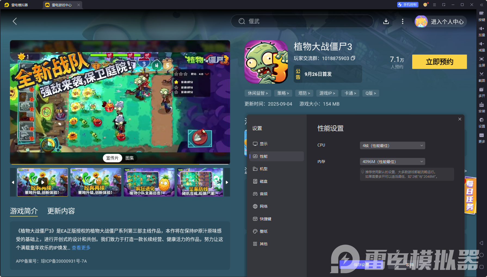This screenshot has height=277, width=487.
Task: Click the 立即预约 reserve now button
Action: tap(439, 62)
